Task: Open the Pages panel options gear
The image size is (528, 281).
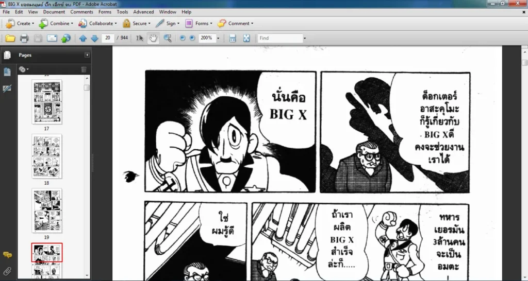Action: tap(23, 69)
